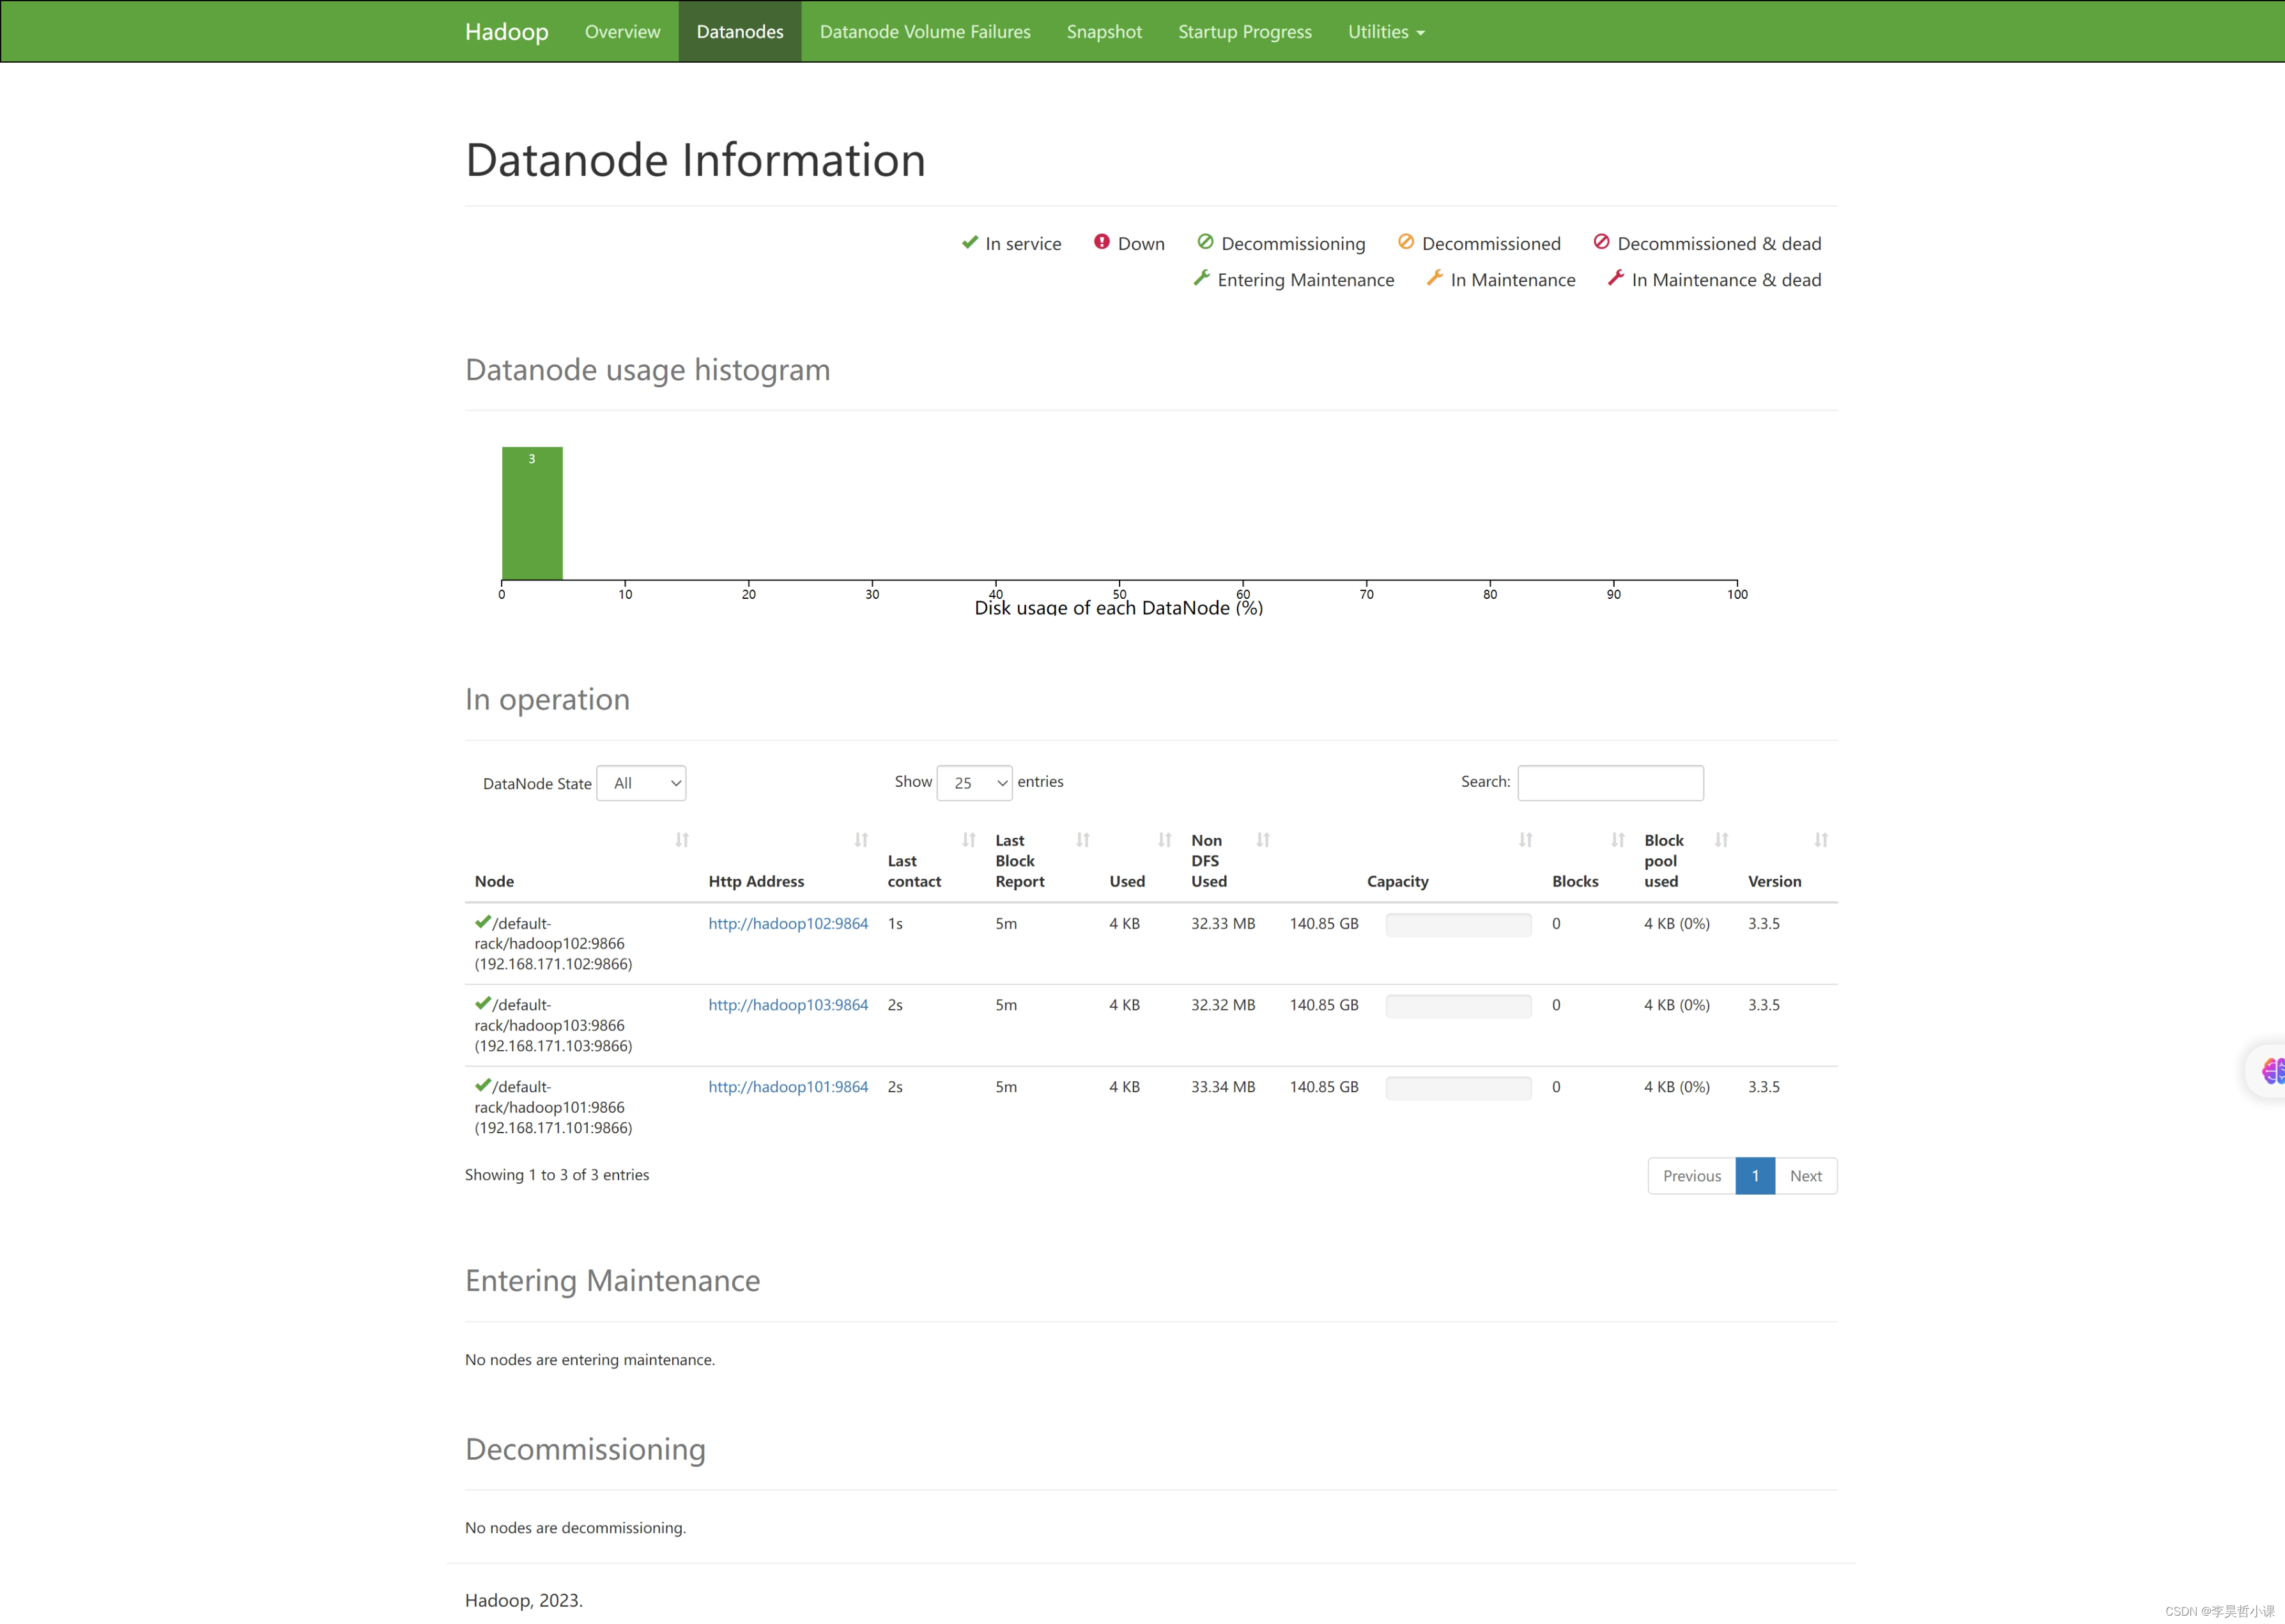Screen dimensions: 2285x1624
Task: Click the Version column header
Action: tap(1774, 881)
